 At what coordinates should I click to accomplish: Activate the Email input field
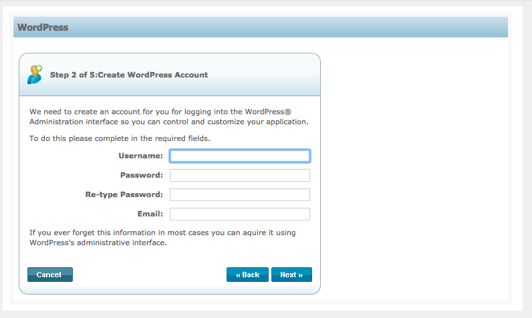point(240,214)
